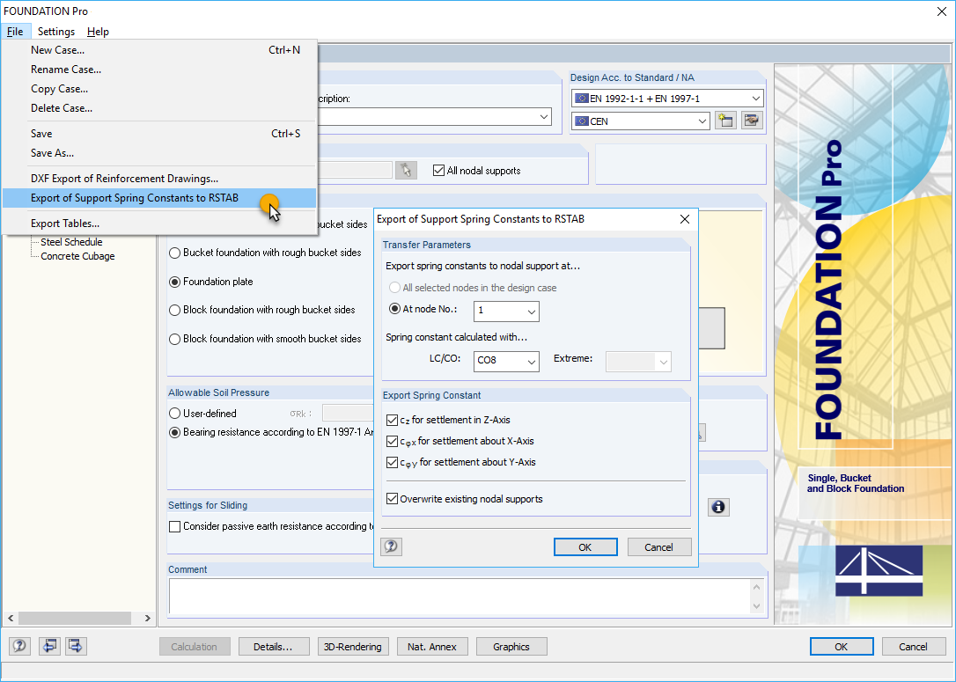
Task: Click the 3D-Rendering button
Action: coord(353,647)
